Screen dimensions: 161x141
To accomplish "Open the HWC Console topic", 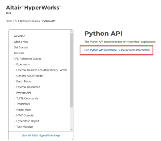I will click(x=25, y=115).
